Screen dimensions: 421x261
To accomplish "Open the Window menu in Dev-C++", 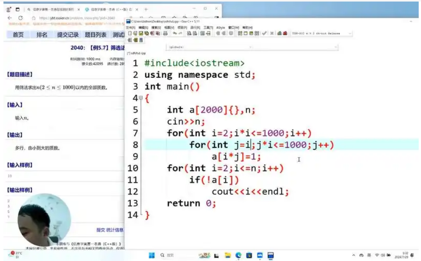I will 234,27.
